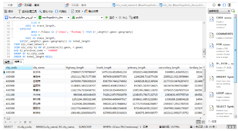
Task: Switch to form view icon
Action: (x=204, y=122)
